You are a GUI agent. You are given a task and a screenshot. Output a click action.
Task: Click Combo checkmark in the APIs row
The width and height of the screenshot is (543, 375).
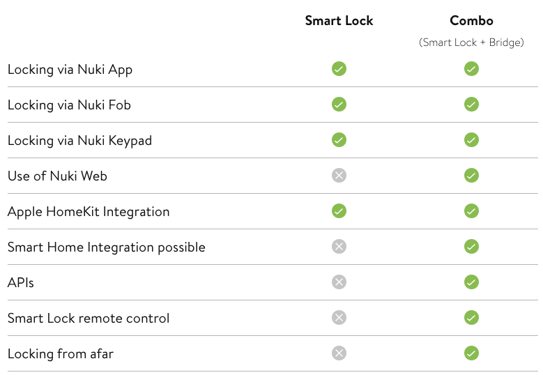coord(471,282)
